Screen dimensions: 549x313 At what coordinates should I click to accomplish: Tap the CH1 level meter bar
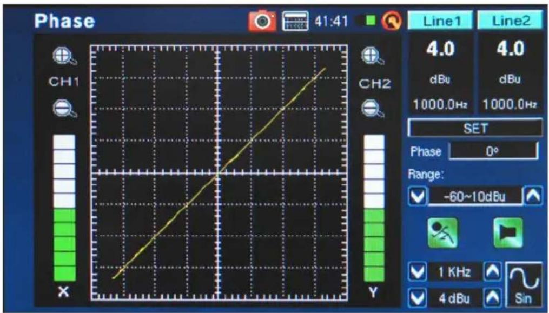tap(64, 208)
